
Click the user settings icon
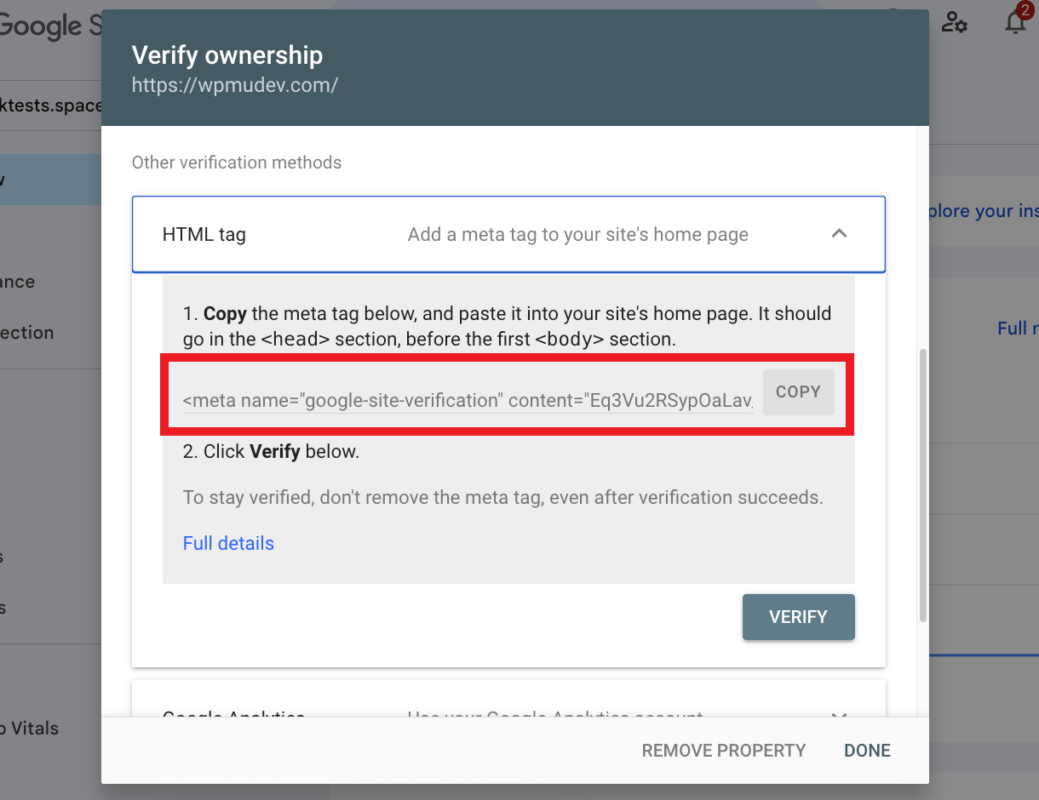pos(955,23)
